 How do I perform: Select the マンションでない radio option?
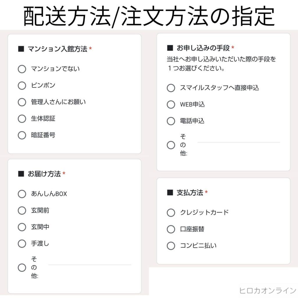[x=22, y=69]
